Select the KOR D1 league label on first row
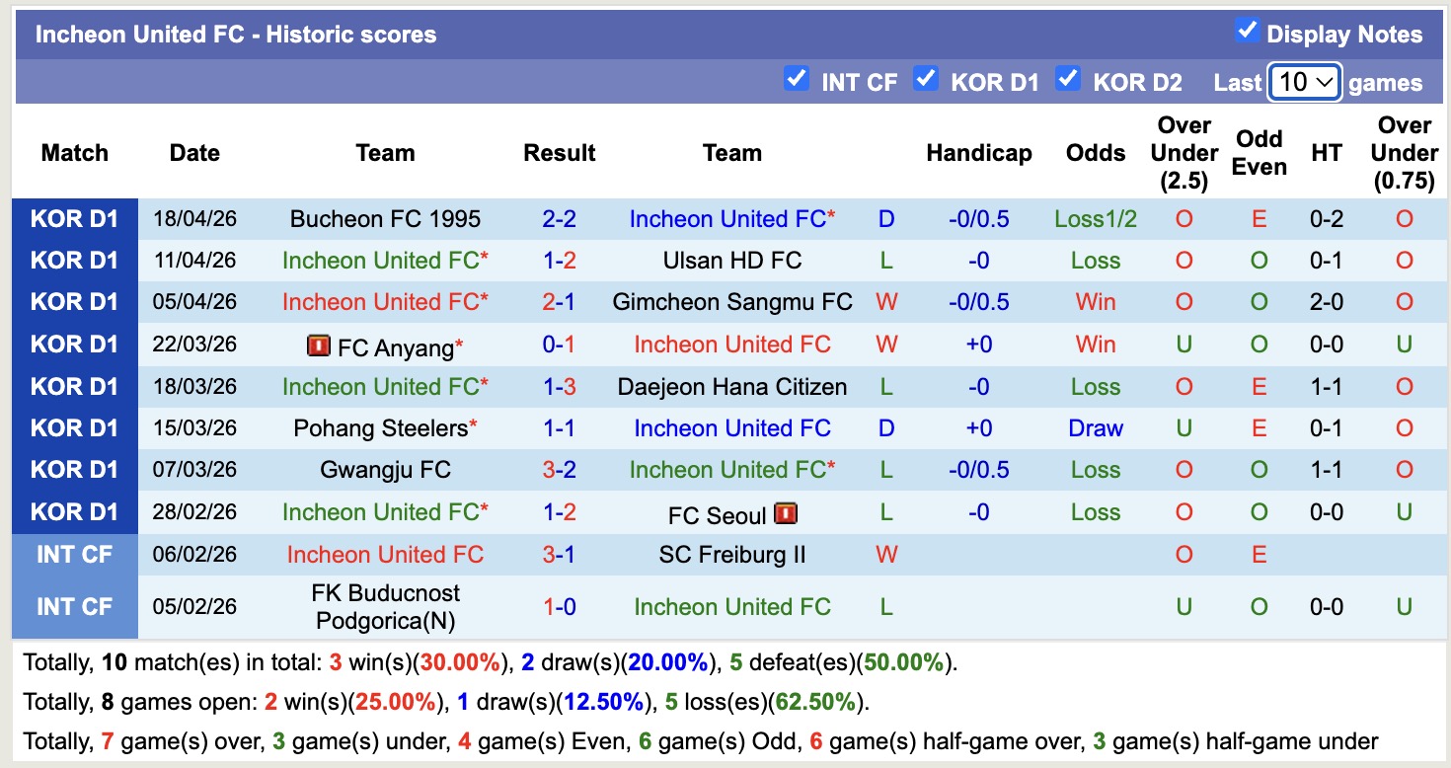1451x768 pixels. pos(74,218)
